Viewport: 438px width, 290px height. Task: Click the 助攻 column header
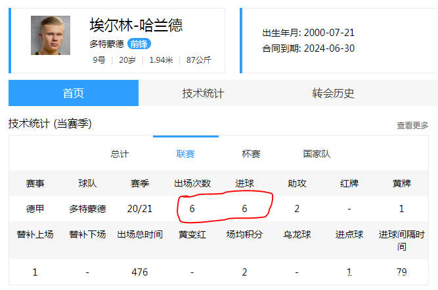(x=297, y=183)
